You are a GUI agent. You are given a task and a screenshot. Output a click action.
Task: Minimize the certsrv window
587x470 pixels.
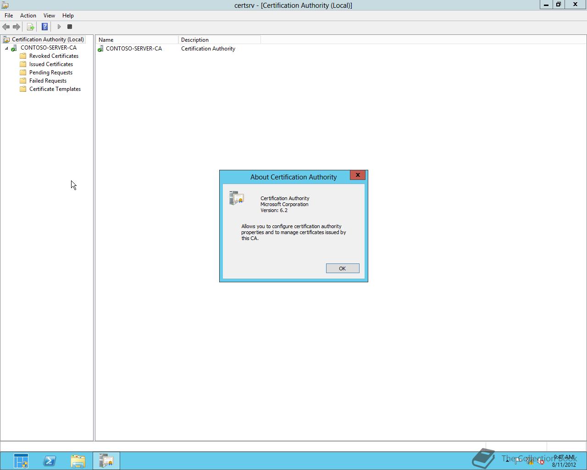coord(546,5)
